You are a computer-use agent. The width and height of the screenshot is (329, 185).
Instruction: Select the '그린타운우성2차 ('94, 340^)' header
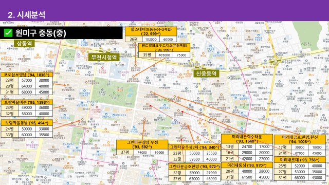pos(194,147)
